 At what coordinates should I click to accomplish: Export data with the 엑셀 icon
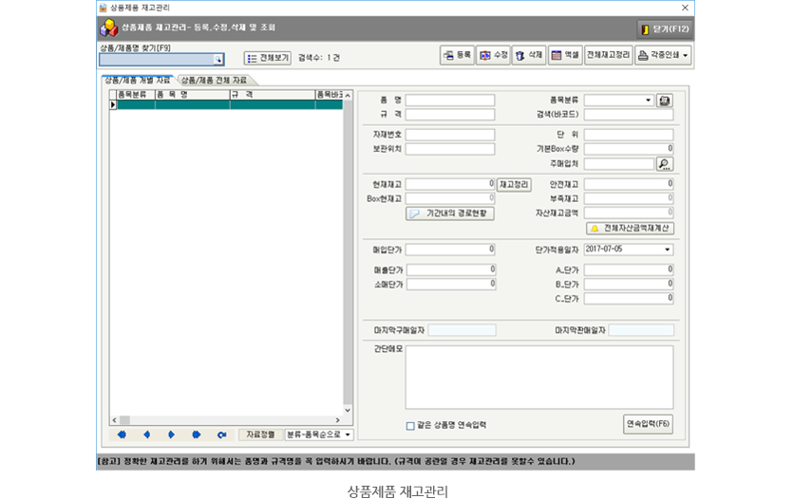click(564, 56)
